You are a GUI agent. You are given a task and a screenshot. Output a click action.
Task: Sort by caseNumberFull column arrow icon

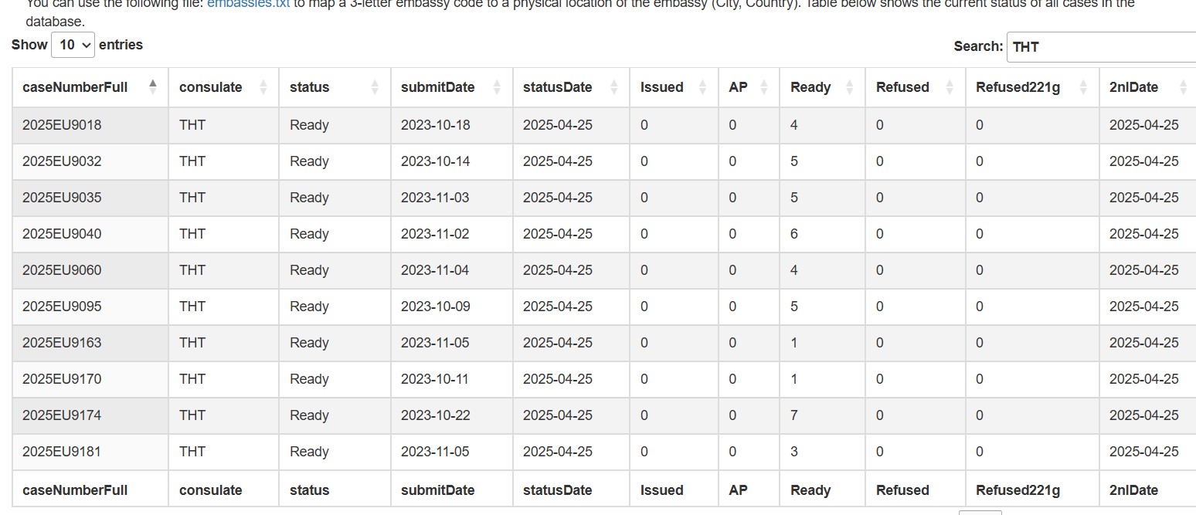(153, 87)
